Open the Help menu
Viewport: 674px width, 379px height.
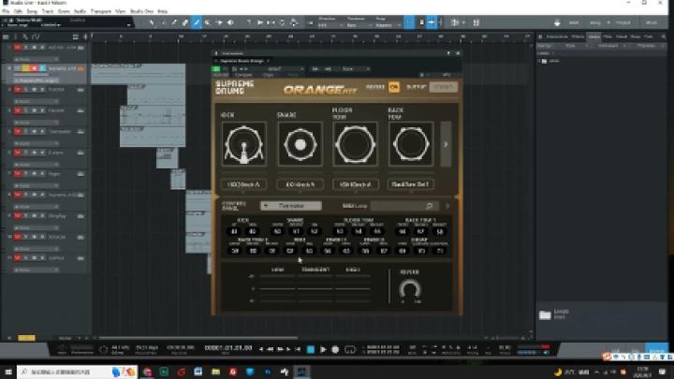163,11
